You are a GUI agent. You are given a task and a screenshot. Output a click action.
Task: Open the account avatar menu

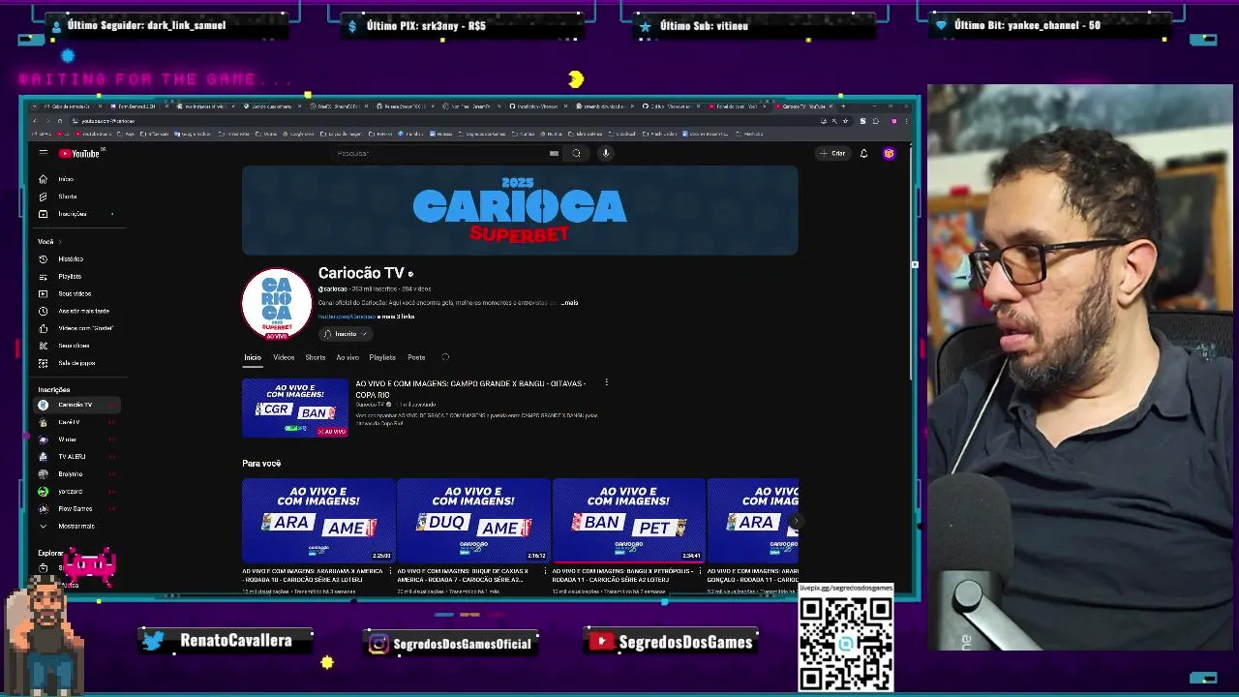pos(889,153)
